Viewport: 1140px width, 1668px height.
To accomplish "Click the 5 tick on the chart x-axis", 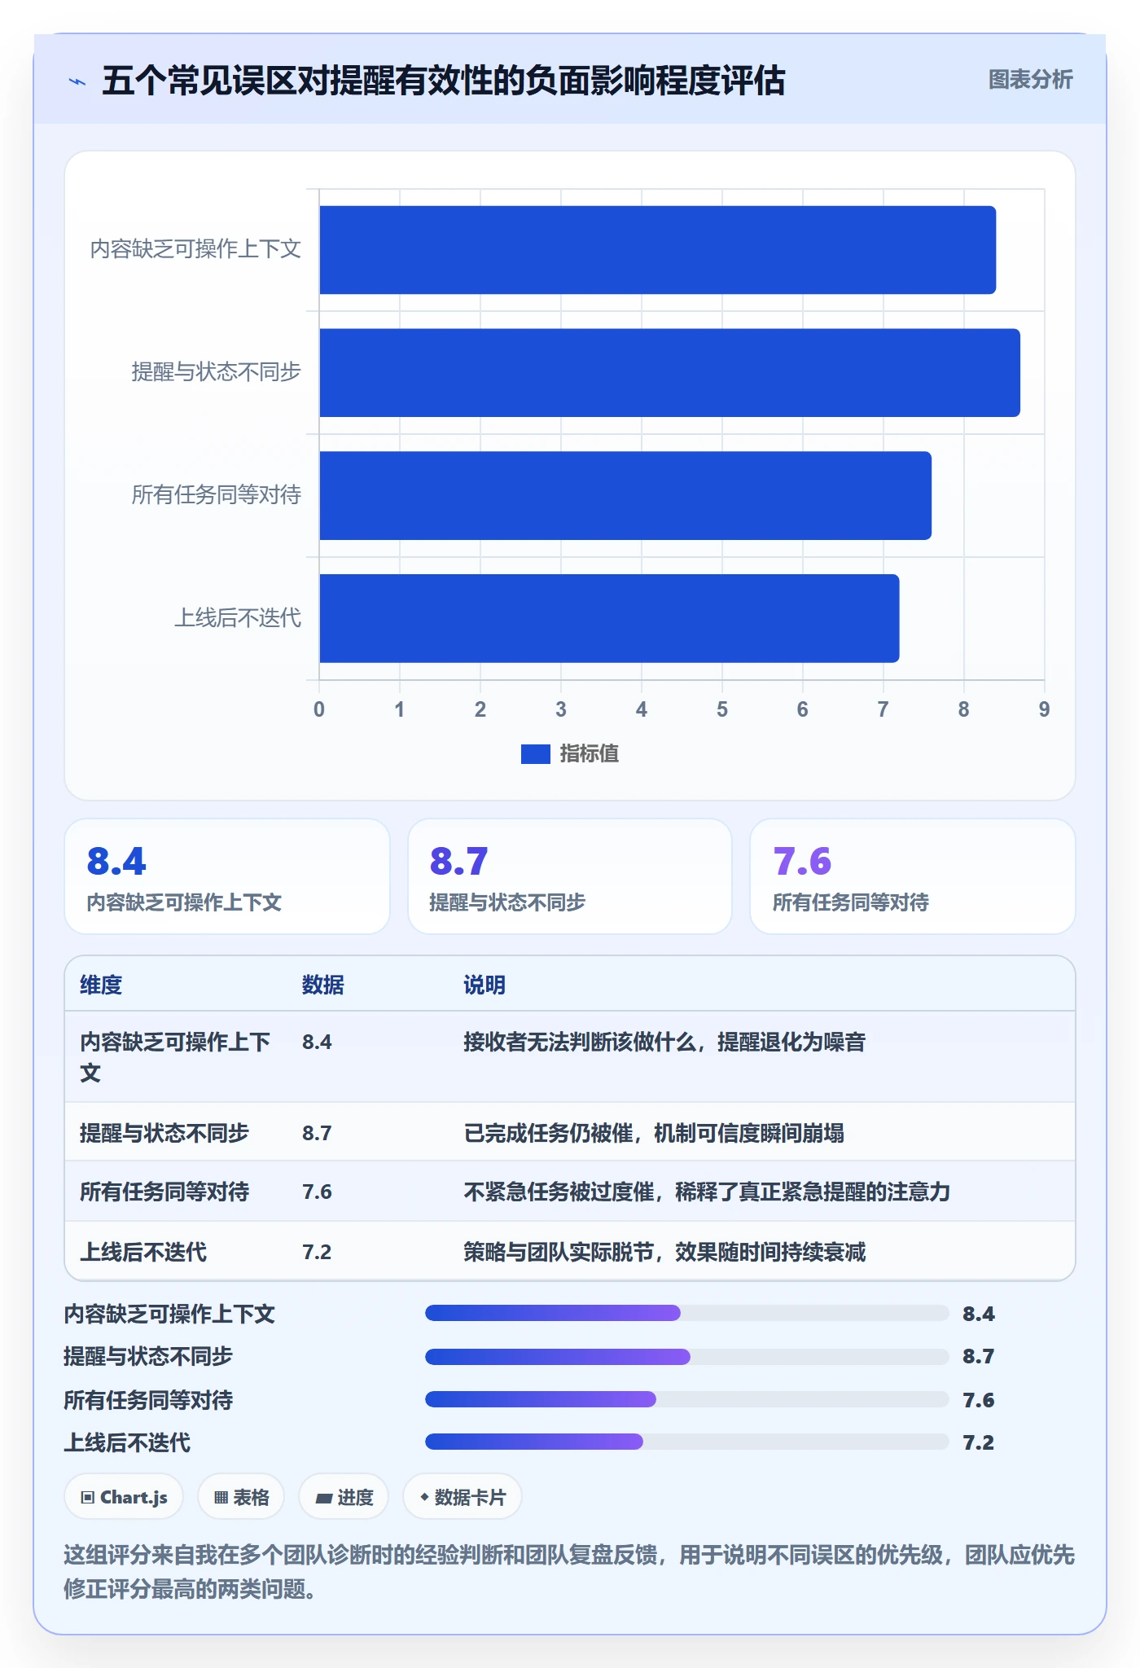I will 722,709.
